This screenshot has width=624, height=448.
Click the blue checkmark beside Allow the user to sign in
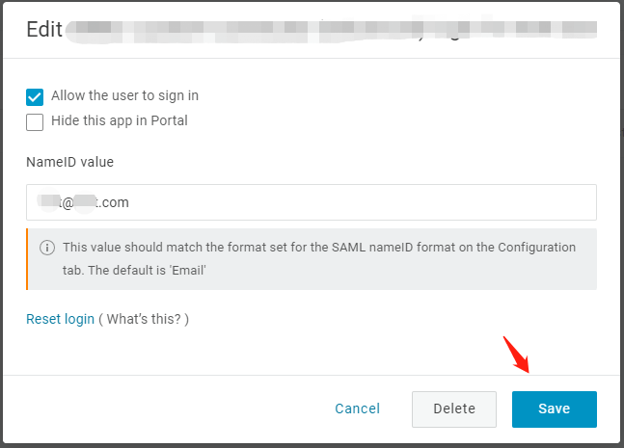pyautogui.click(x=35, y=97)
